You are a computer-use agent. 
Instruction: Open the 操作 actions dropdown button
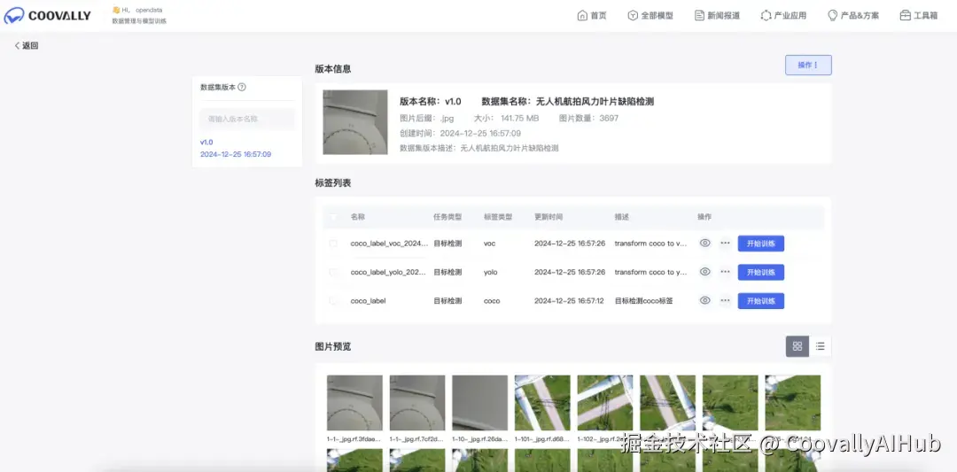point(808,66)
